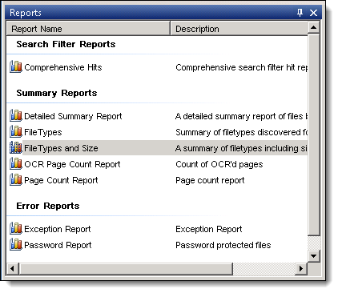Click the horizontal scrollbar thumb
The width and height of the screenshot is (338, 293).
[x=126, y=268]
